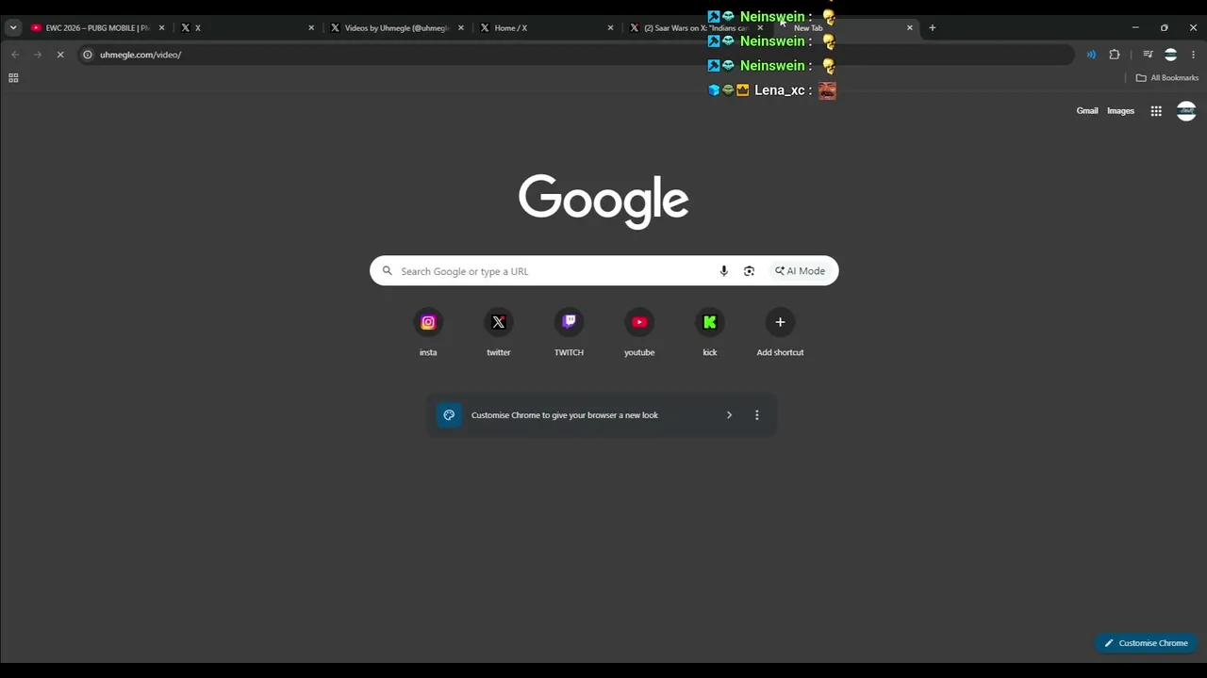This screenshot has width=1207, height=678.
Task: Open the TWITCH shortcut icon
Action: tap(569, 322)
